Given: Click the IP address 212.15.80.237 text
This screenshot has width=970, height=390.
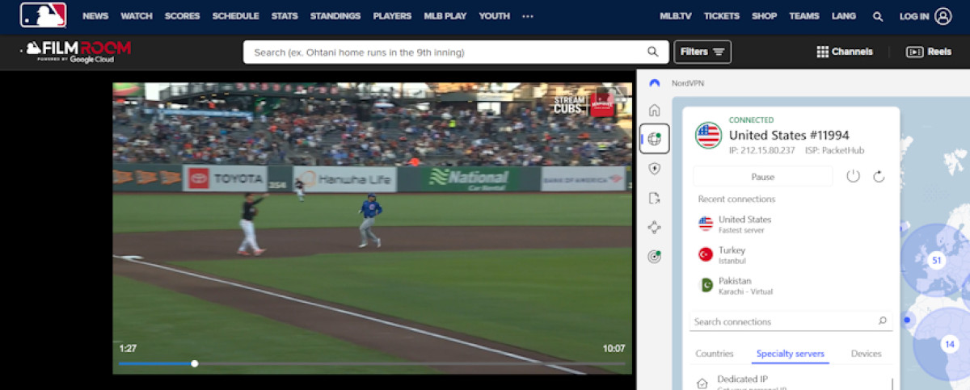Looking at the screenshot, I should point(762,150).
